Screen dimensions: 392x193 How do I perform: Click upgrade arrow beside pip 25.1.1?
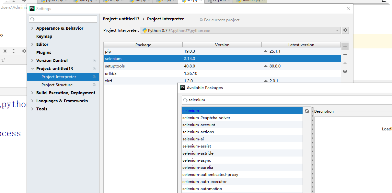266,51
